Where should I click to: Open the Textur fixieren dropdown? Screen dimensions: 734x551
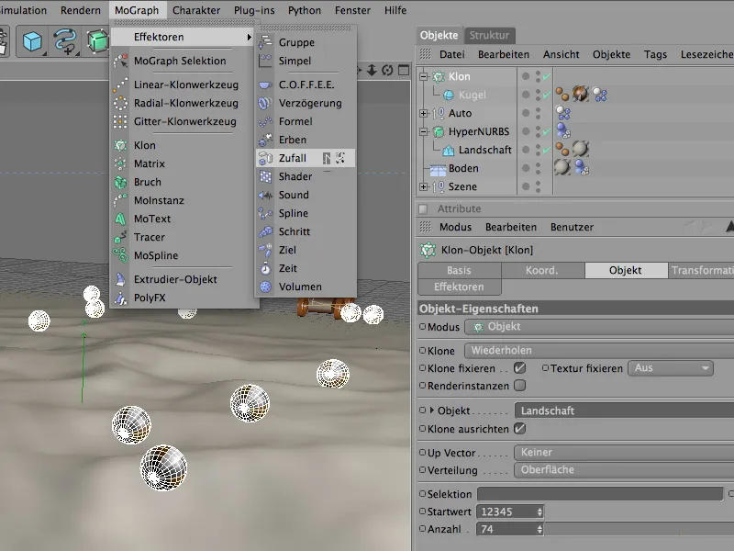pyautogui.click(x=671, y=368)
